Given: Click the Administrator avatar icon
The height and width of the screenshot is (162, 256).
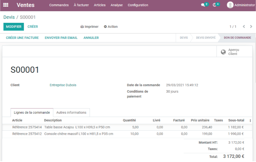Looking at the screenshot, I should [x=230, y=5].
